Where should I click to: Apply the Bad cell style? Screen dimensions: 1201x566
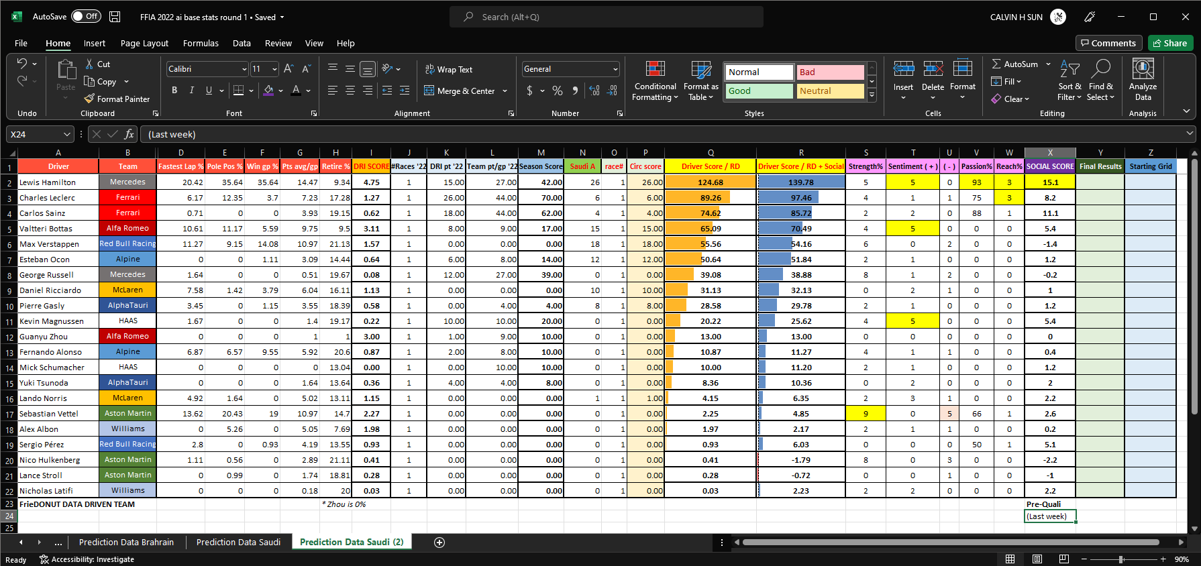click(830, 72)
